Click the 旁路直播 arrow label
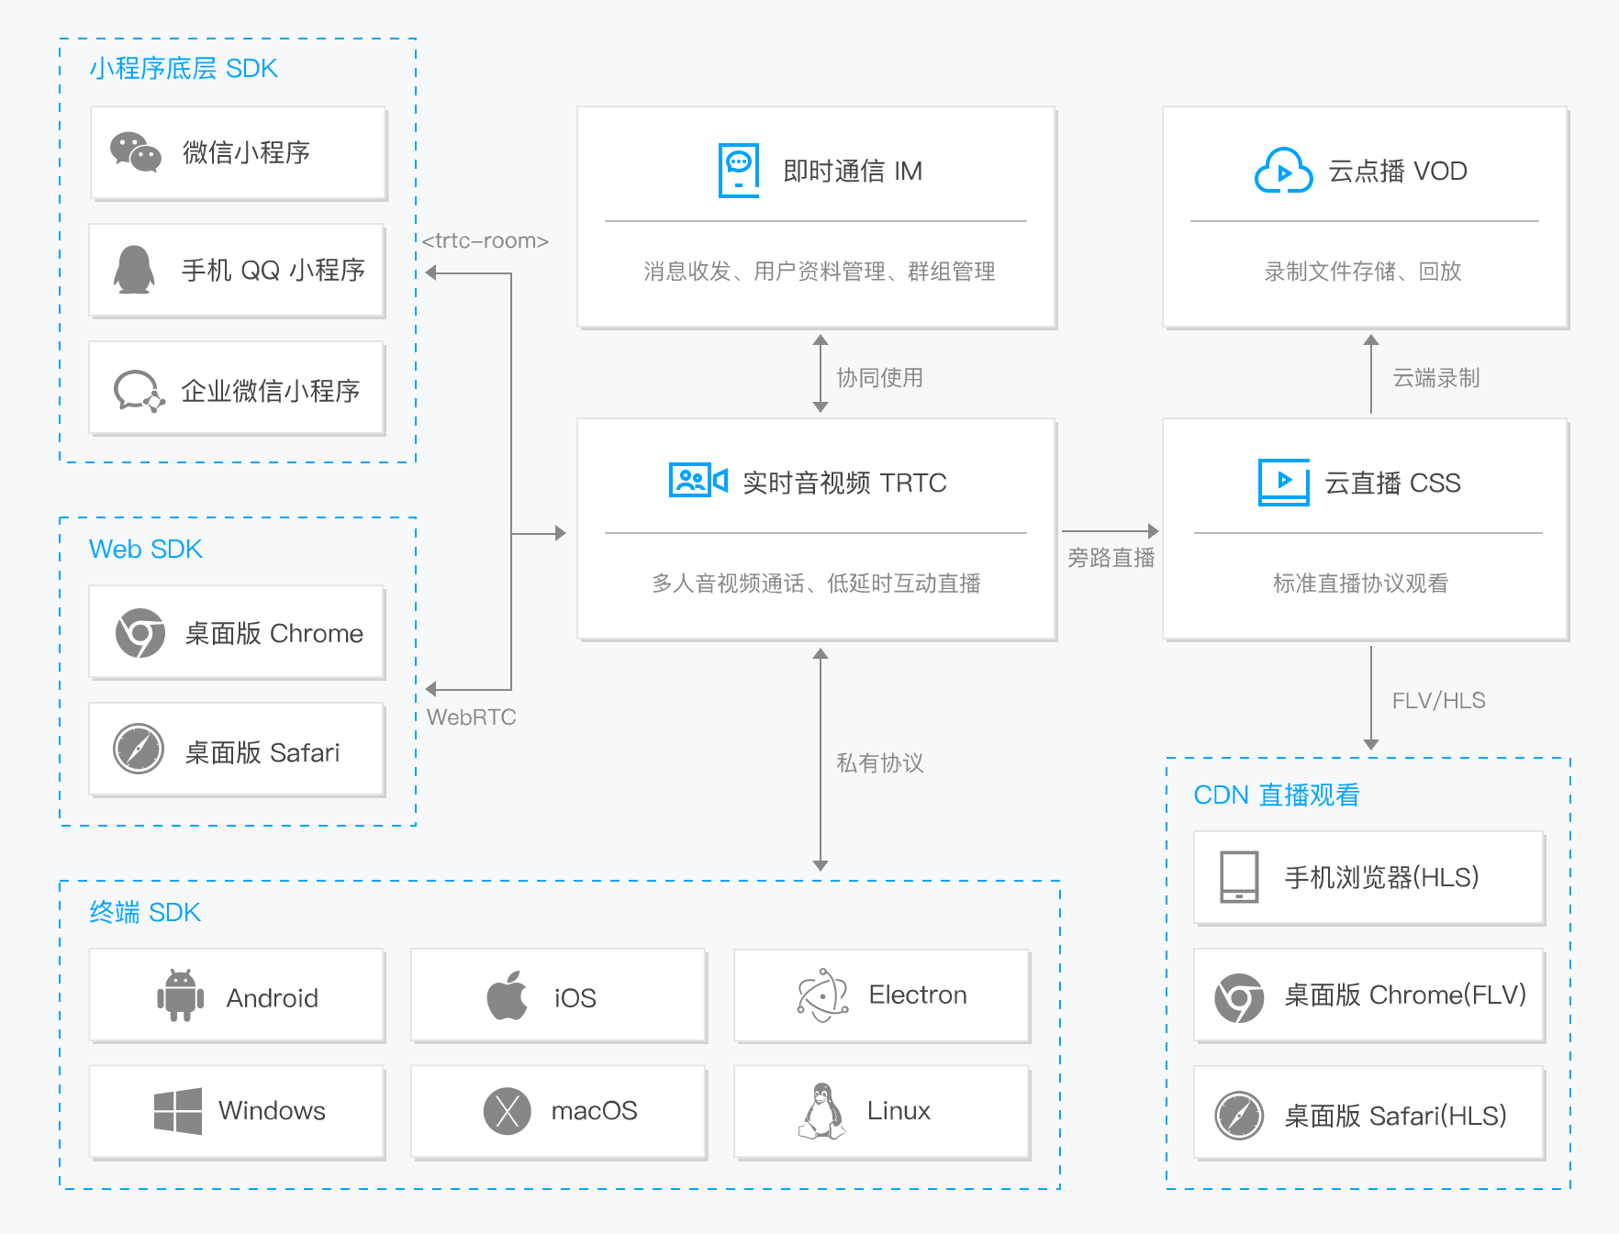The width and height of the screenshot is (1619, 1234). [x=1111, y=558]
